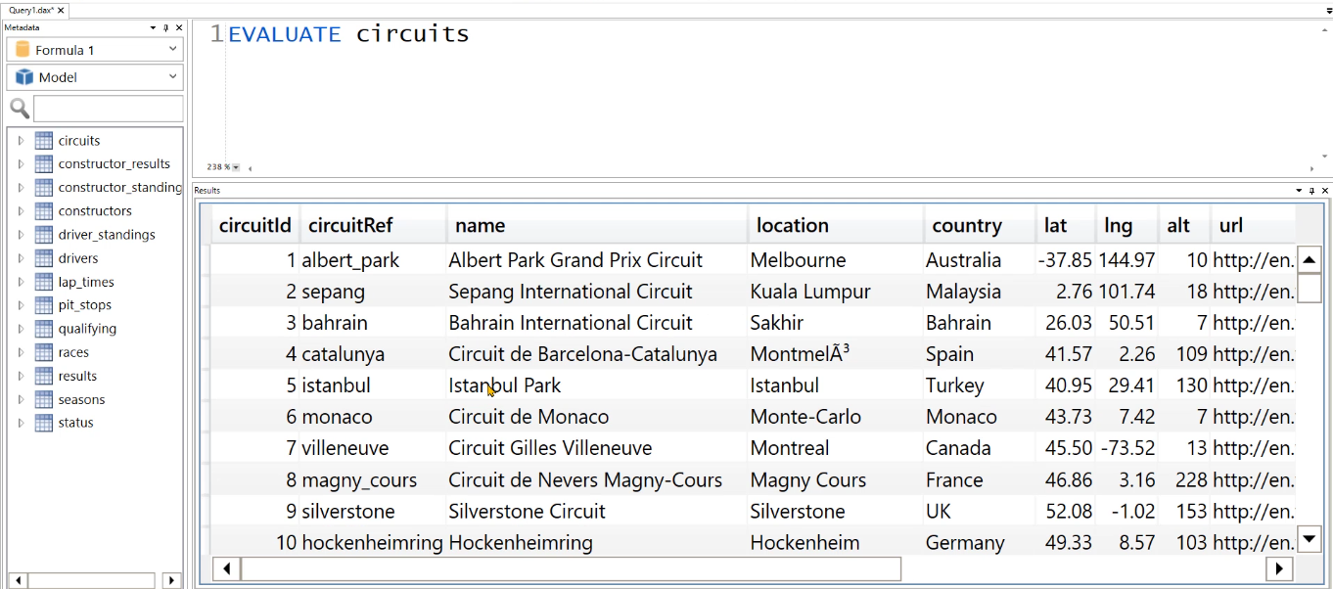This screenshot has height=589, width=1333.
Task: Click the driver_standings table icon
Action: click(x=43, y=235)
